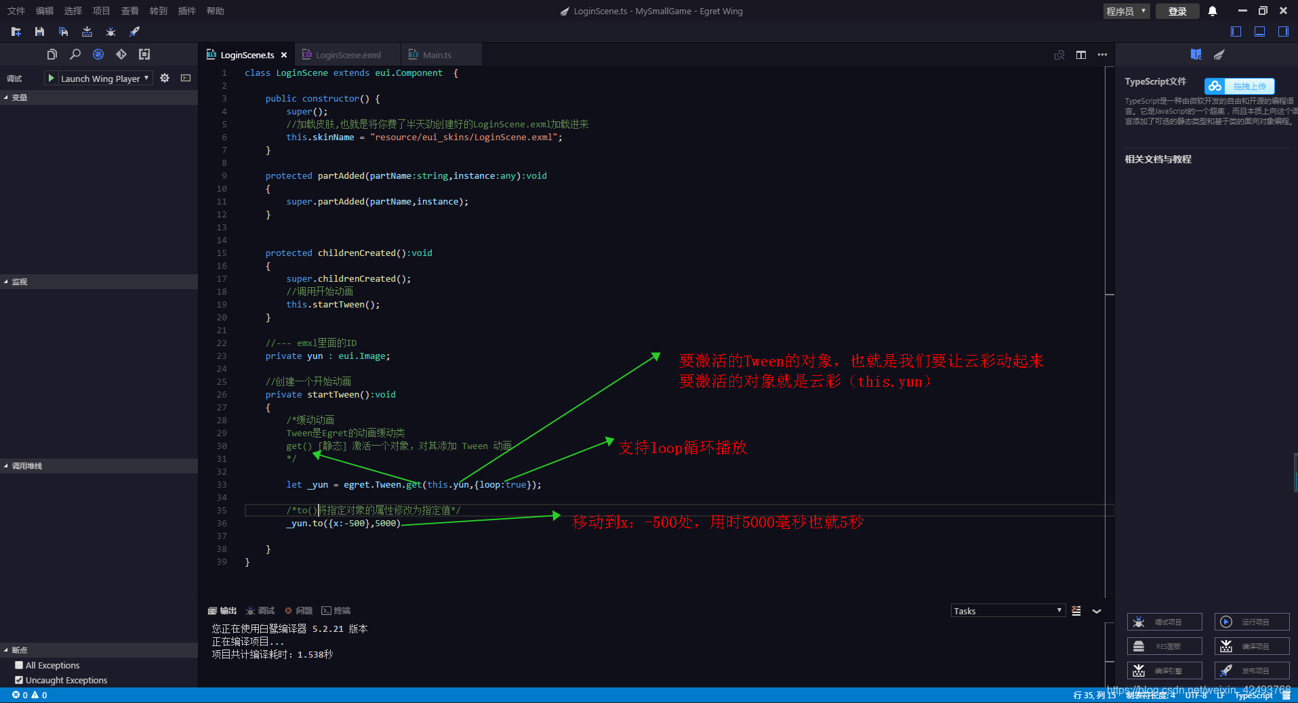1298x703 pixels.
Task: Switch to 调试 debug console tab
Action: [x=260, y=611]
